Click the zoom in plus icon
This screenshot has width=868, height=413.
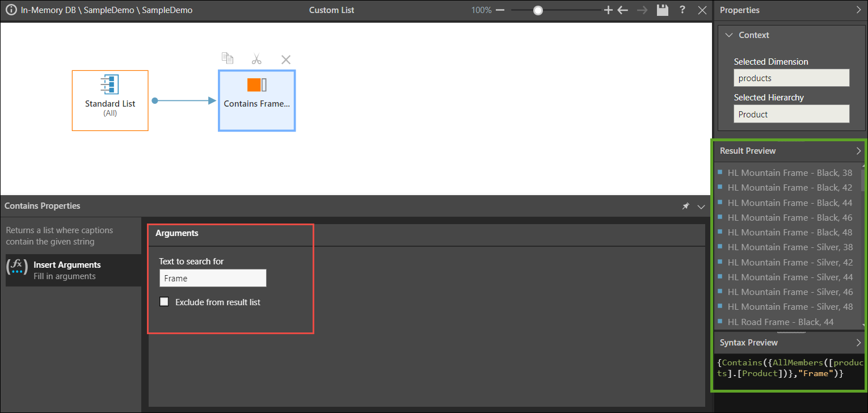coord(608,10)
